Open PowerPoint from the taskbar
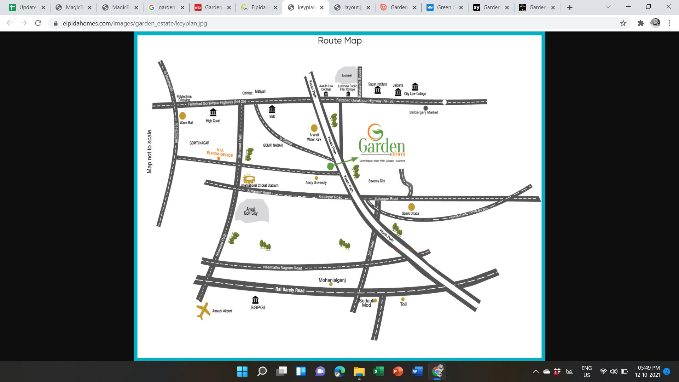This screenshot has width=679, height=382. click(x=398, y=371)
